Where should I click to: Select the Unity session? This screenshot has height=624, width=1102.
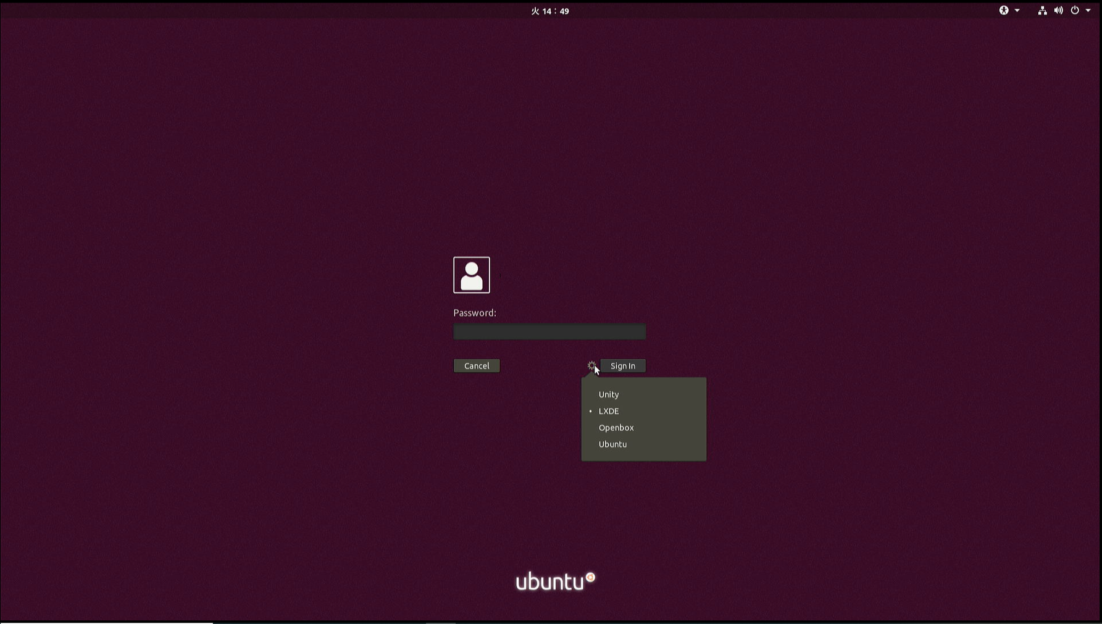644,394
